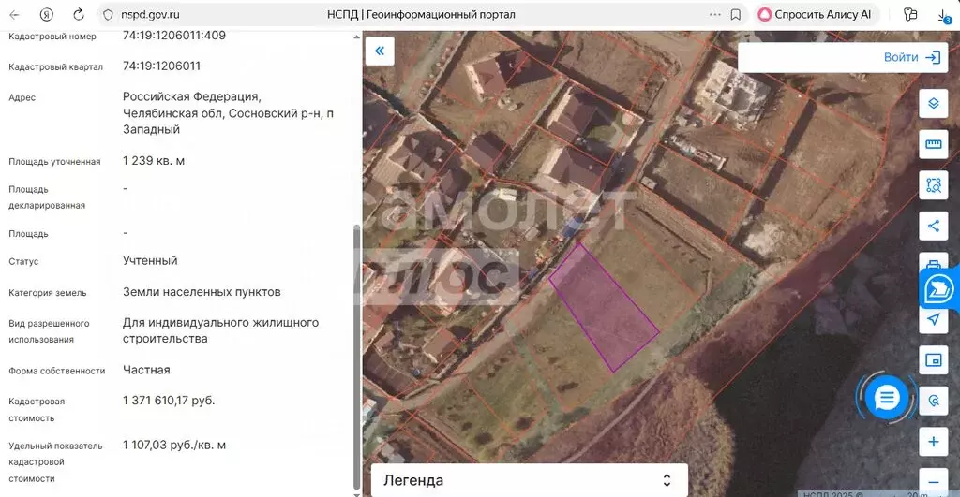The width and height of the screenshot is (960, 497).
Task: Collapse the info panel with double-chevron button
Action: coord(380,51)
